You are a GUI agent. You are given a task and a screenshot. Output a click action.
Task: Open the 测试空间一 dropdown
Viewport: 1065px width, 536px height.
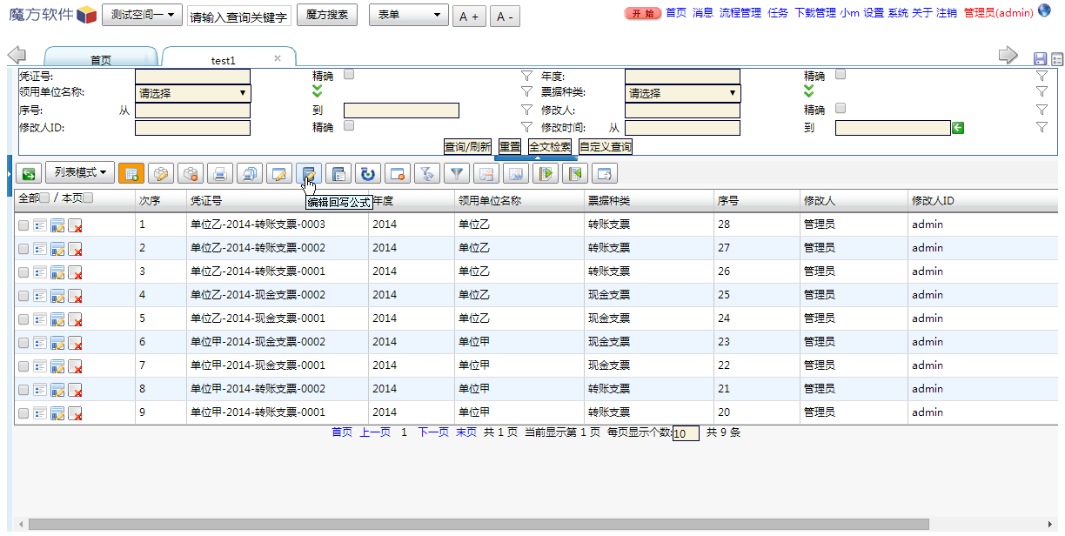coord(143,15)
